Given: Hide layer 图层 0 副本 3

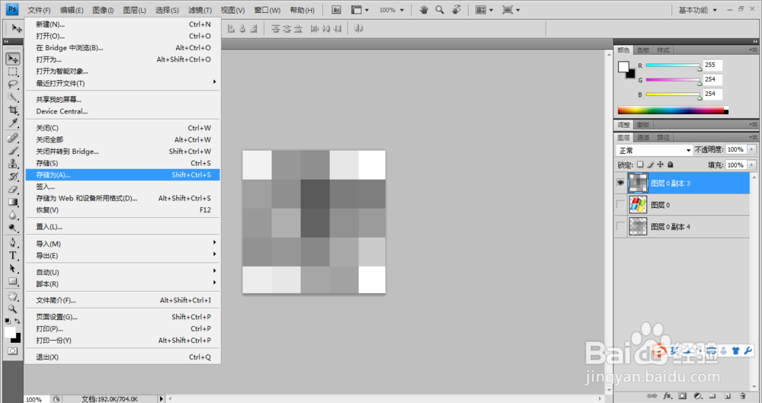Looking at the screenshot, I should tap(620, 183).
